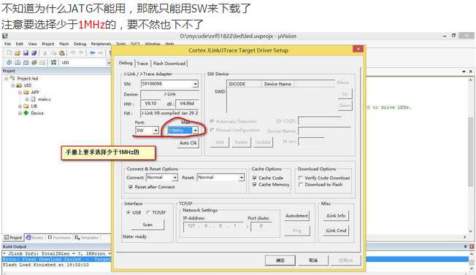Open a file using the folder icon
476x275 pixels.
coord(18,53)
